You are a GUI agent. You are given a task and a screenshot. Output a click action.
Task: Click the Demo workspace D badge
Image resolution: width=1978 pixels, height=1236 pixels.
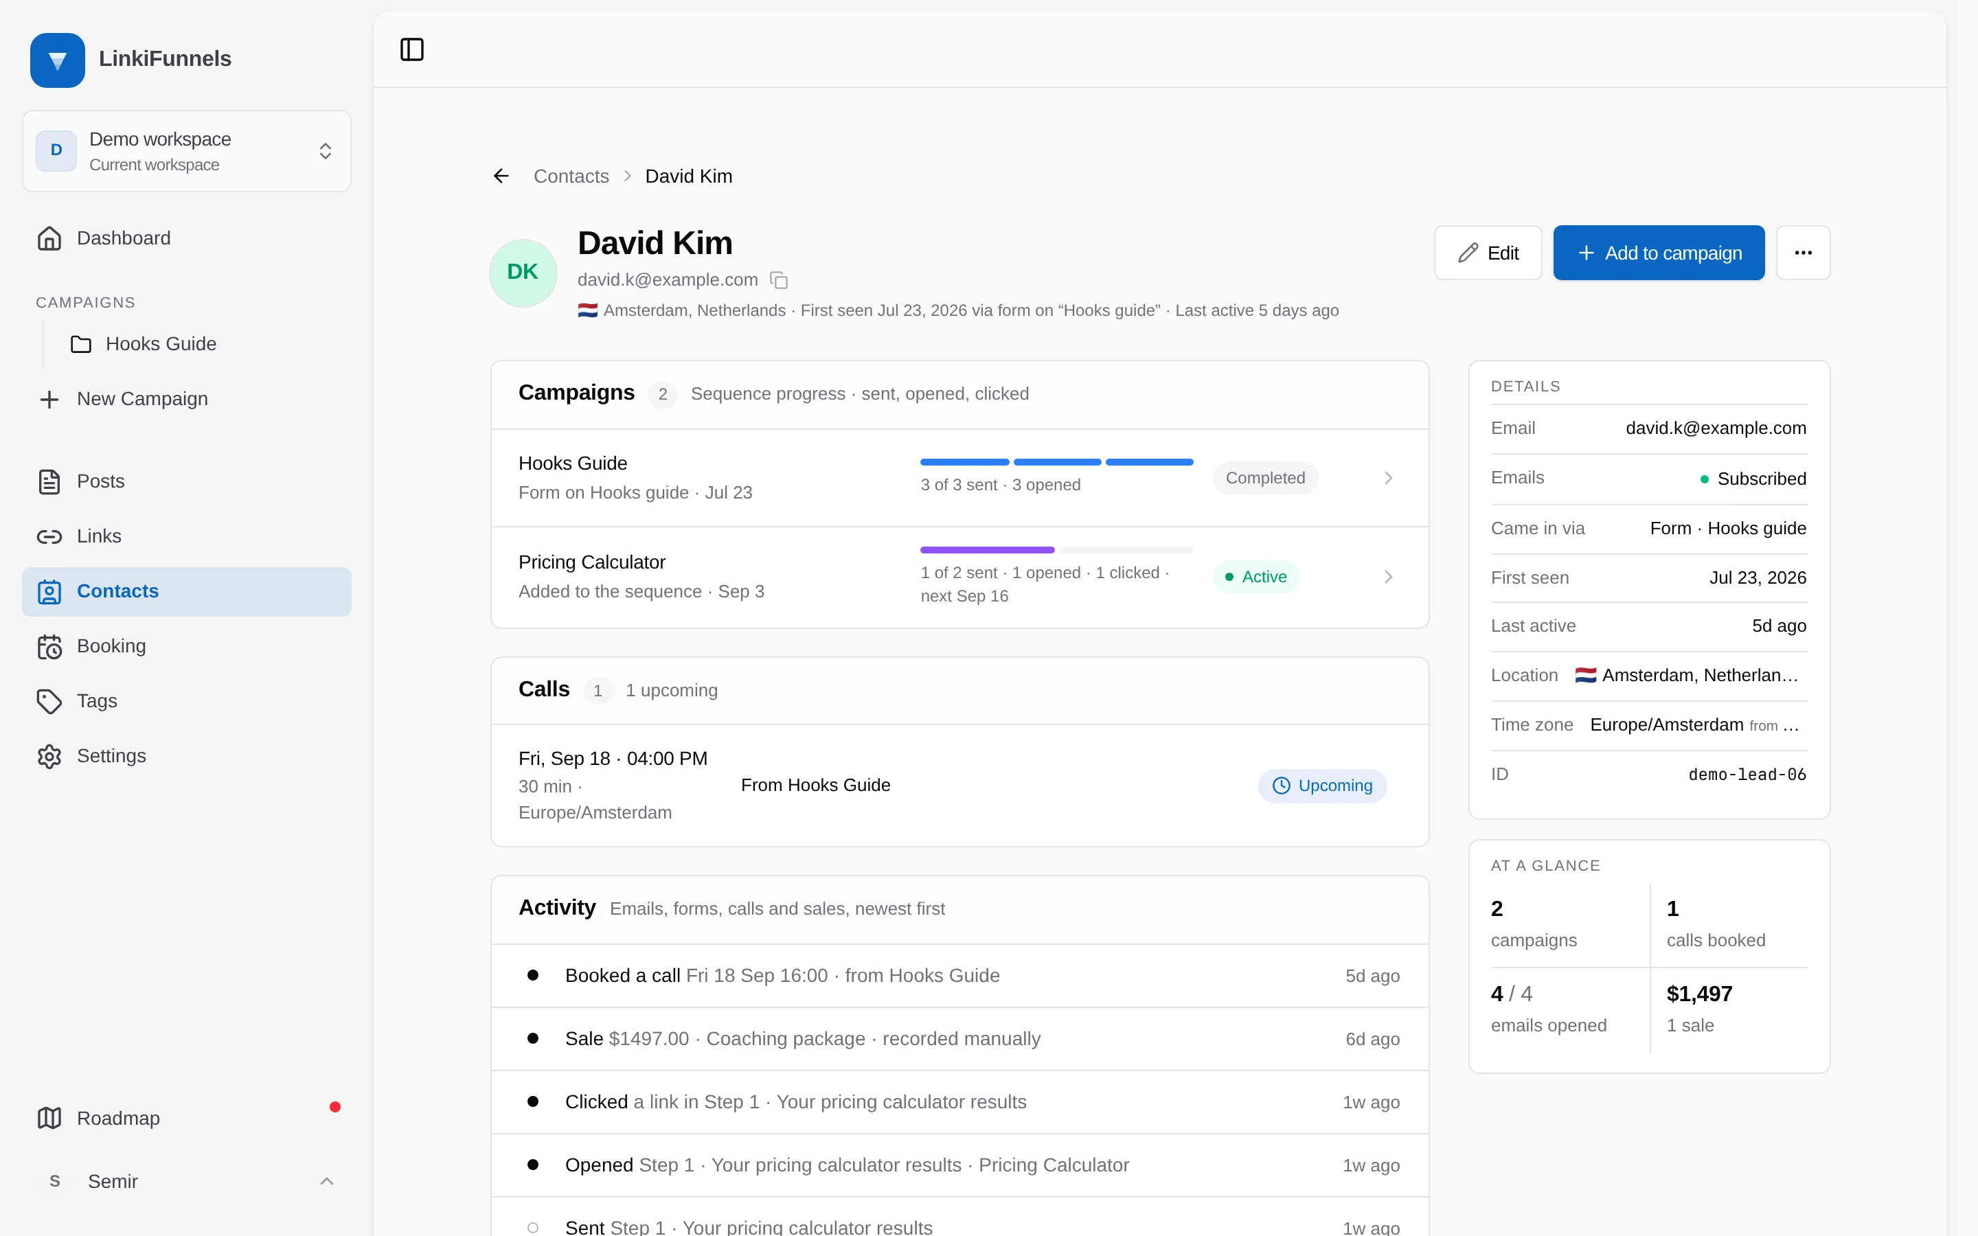[56, 150]
